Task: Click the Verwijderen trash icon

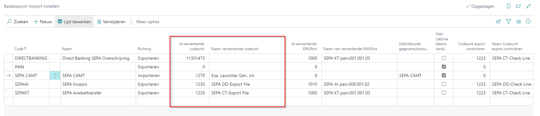Action: 99,22
